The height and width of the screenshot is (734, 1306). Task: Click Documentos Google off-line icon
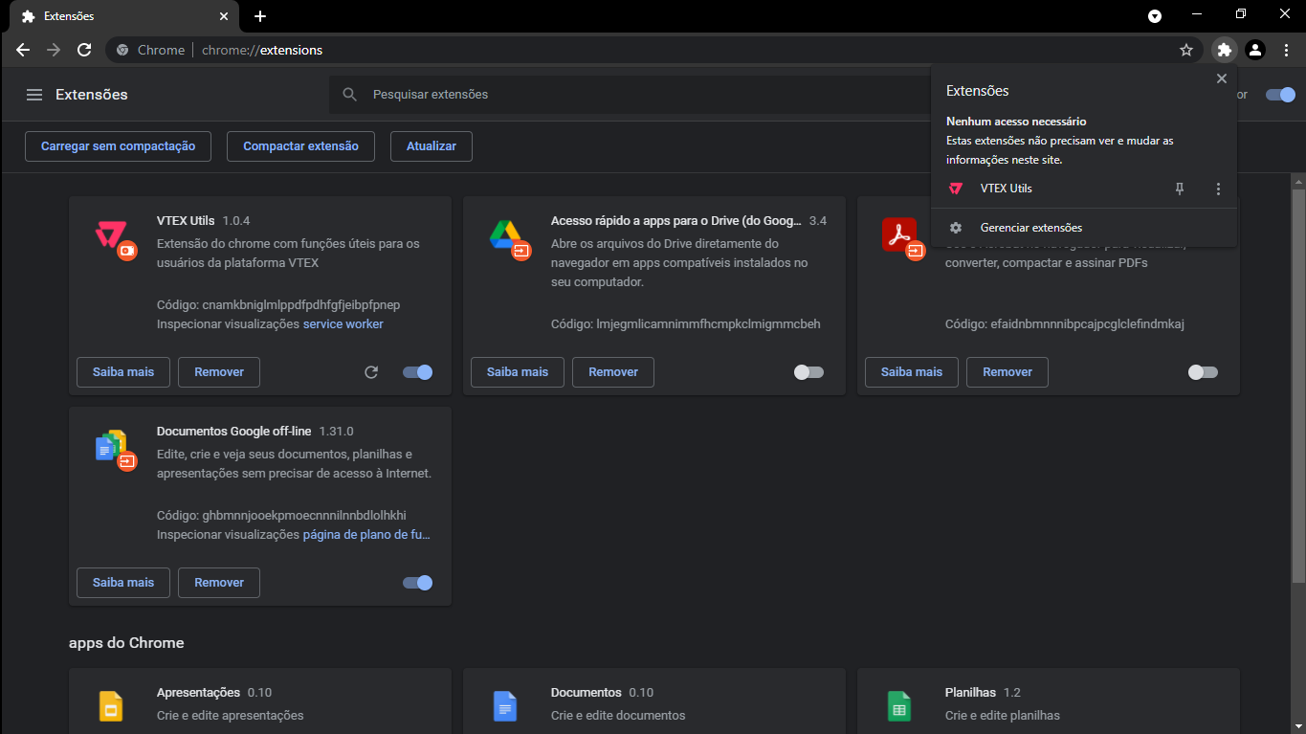point(115,449)
